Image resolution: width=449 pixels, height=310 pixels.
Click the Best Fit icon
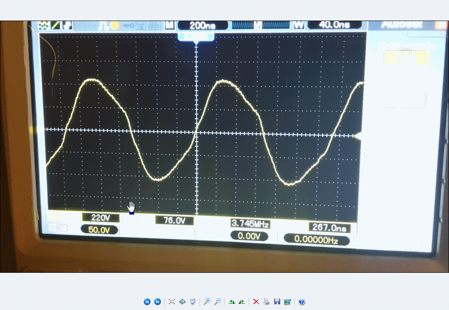(172, 302)
